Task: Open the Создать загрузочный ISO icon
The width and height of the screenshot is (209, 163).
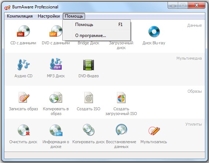Action: (121, 97)
